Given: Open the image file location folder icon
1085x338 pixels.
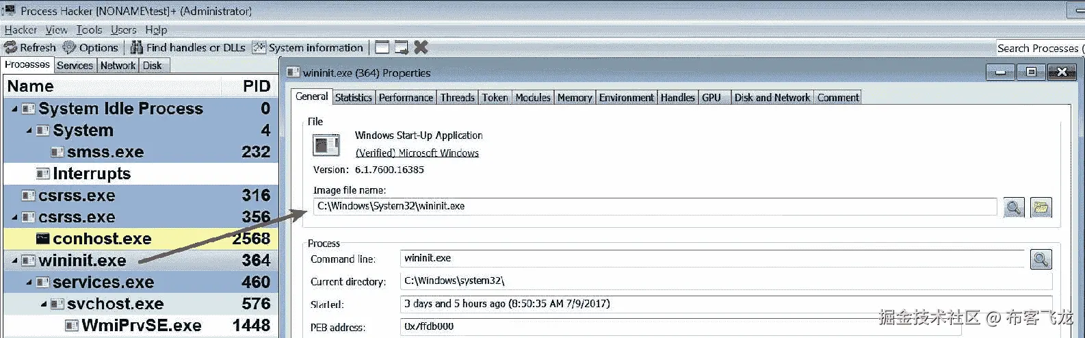Looking at the screenshot, I should [x=1041, y=207].
